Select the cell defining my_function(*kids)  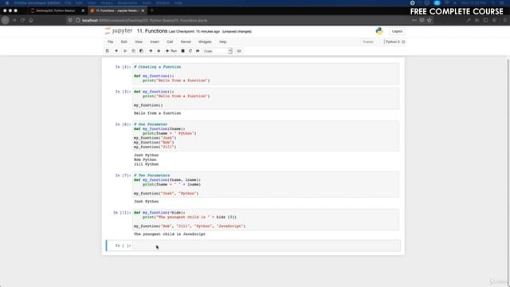pyautogui.click(x=265, y=219)
